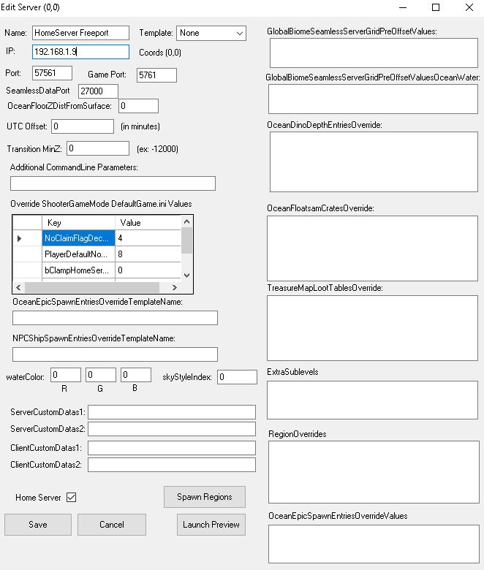This screenshot has height=570, width=484.
Task: Click the grid's scroll right arrow
Action: click(175, 287)
